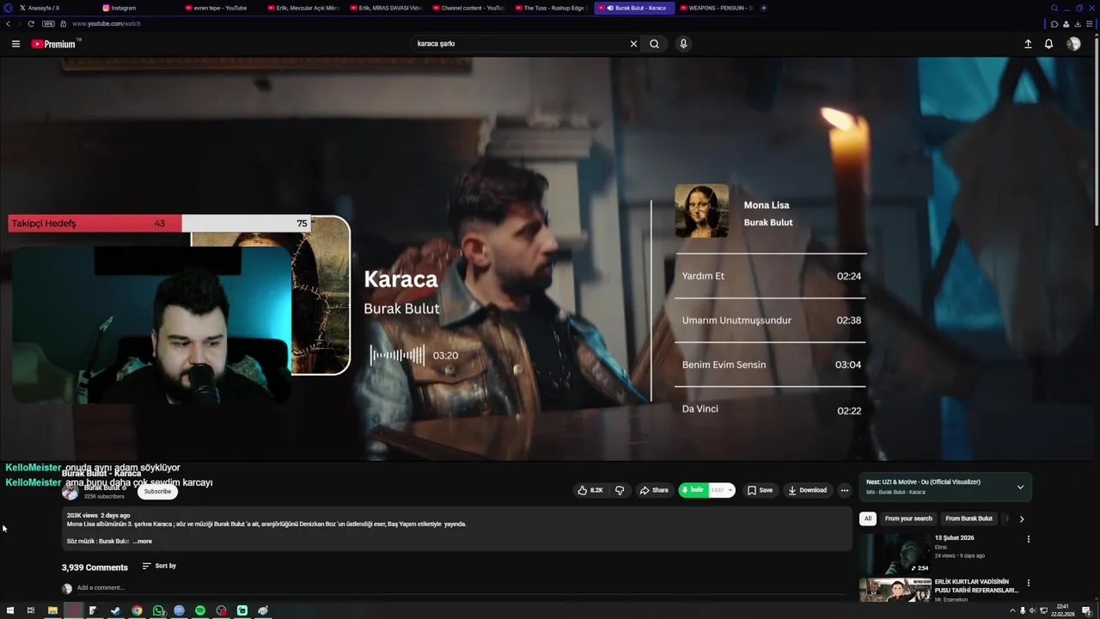Dislike the video with thumbs down
Image resolution: width=1100 pixels, height=619 pixels.
click(620, 490)
